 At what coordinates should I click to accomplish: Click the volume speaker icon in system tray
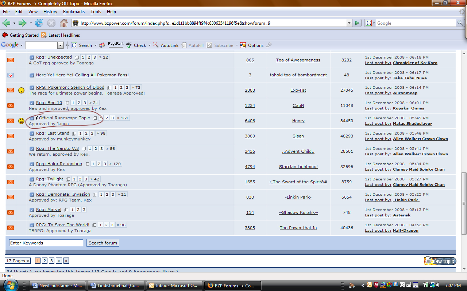pyautogui.click(x=438, y=286)
